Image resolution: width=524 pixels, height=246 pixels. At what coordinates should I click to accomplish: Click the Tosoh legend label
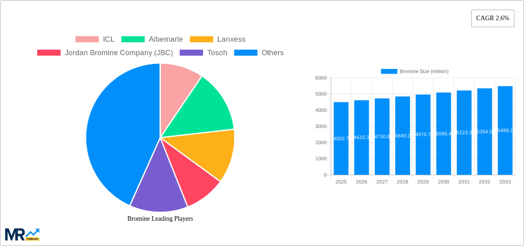point(217,52)
